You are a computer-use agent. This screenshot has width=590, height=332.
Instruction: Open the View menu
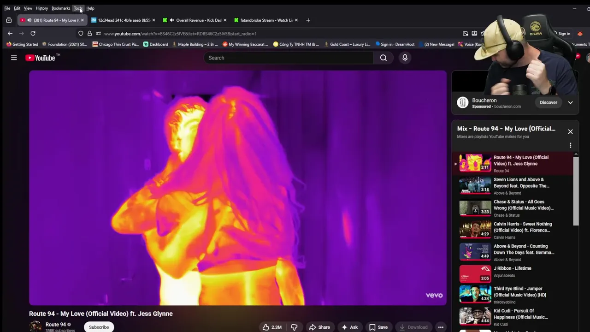pyautogui.click(x=28, y=8)
